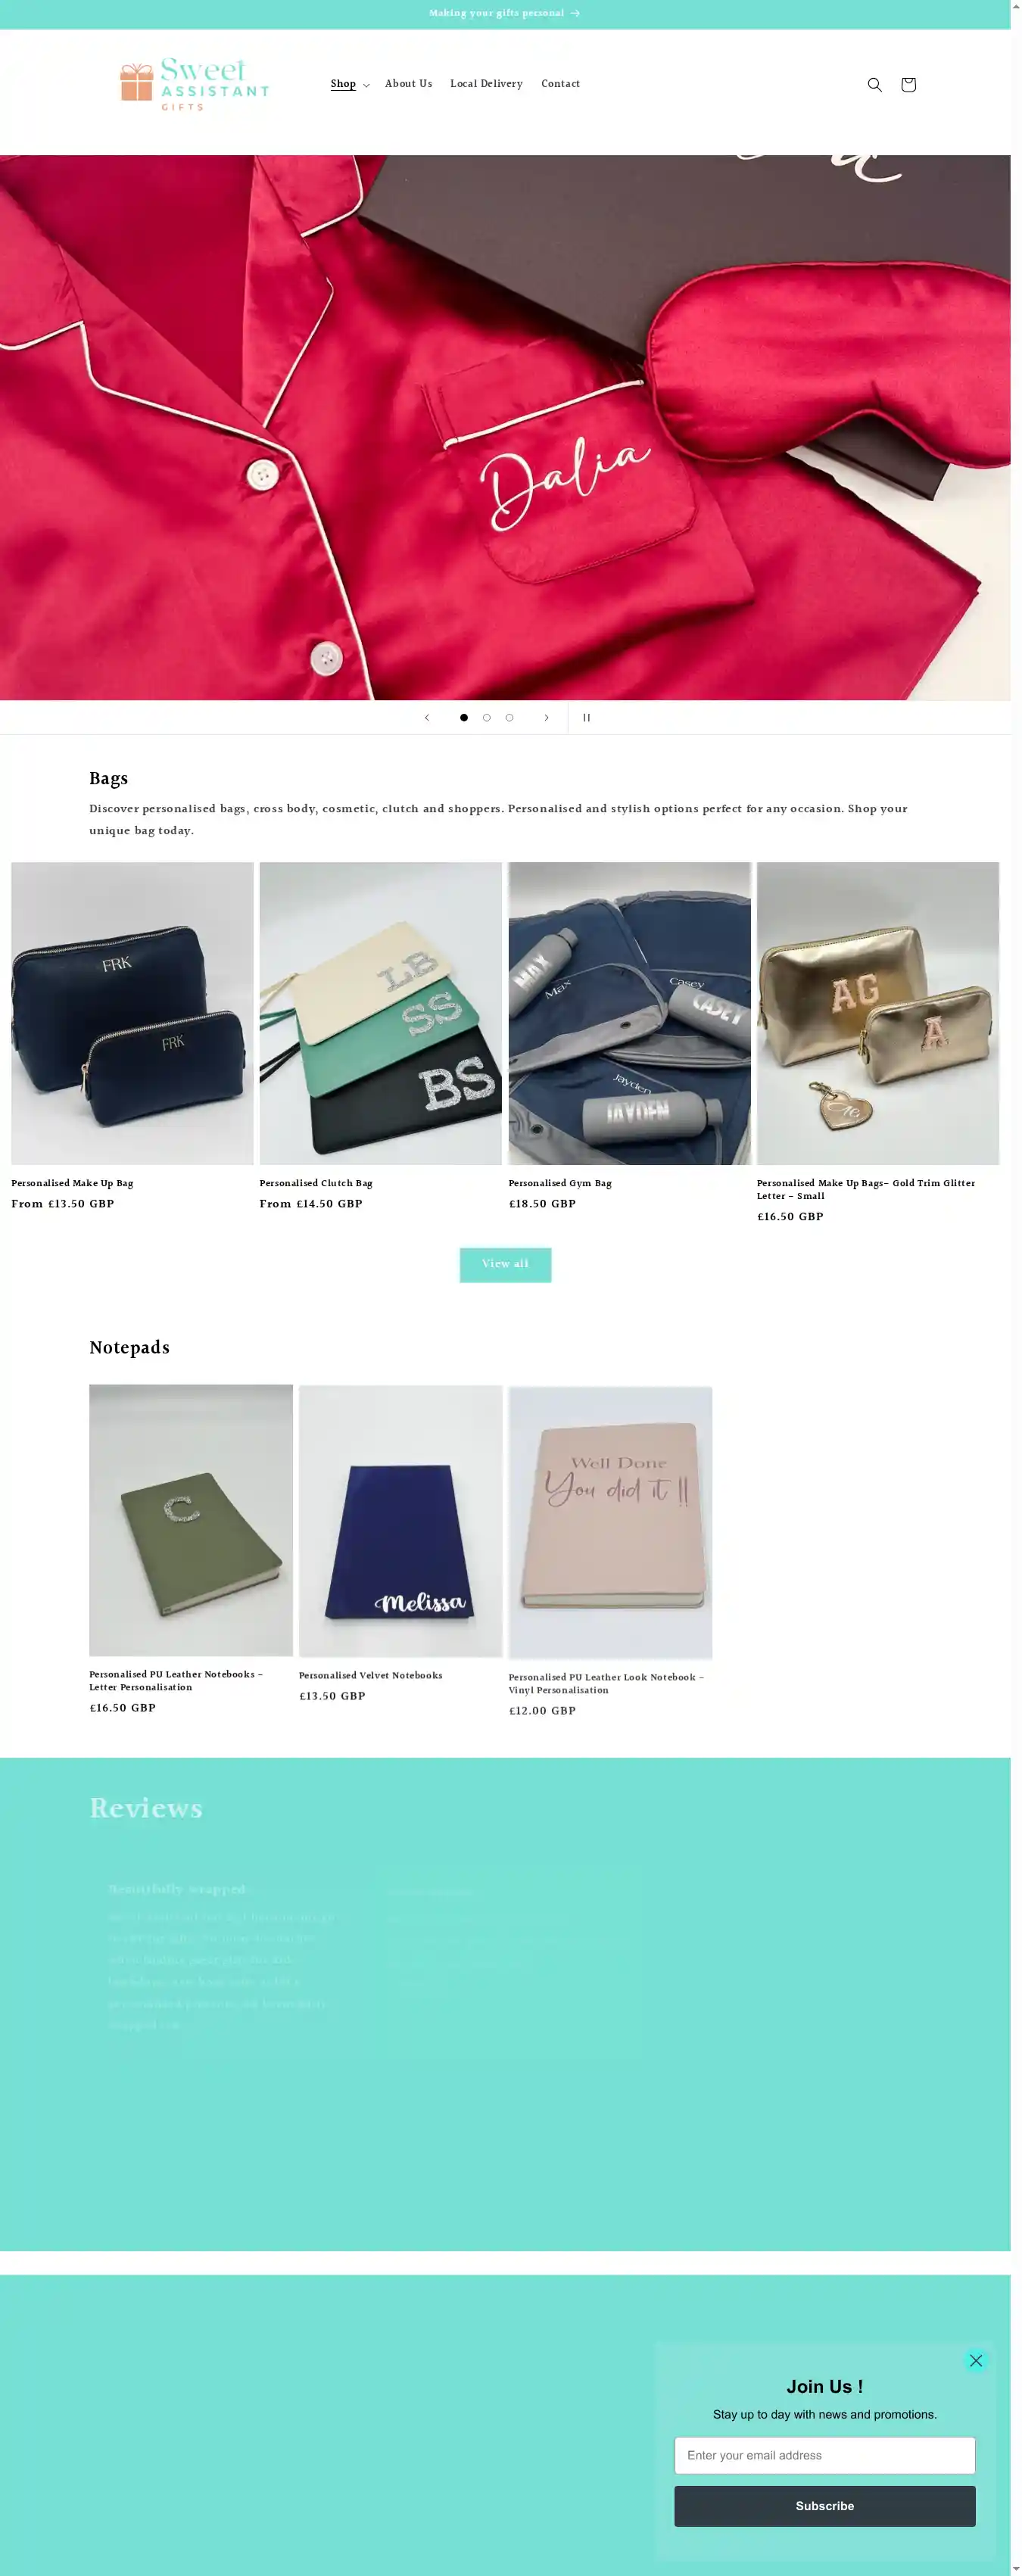Select the first slide dot
1022x2576 pixels.
click(464, 718)
